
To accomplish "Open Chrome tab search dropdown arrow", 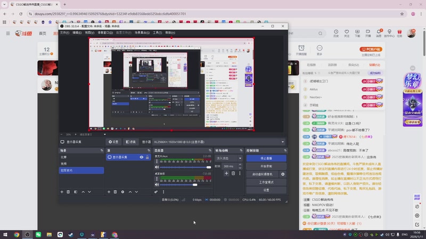I will pos(4,4).
